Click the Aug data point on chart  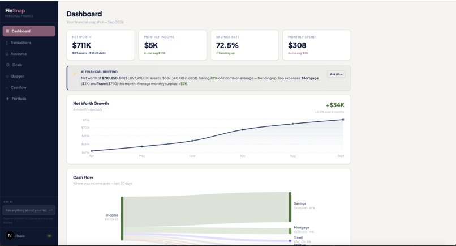tap(293, 124)
